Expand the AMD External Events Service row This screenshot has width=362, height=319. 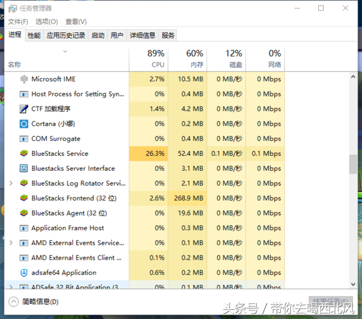[11, 243]
